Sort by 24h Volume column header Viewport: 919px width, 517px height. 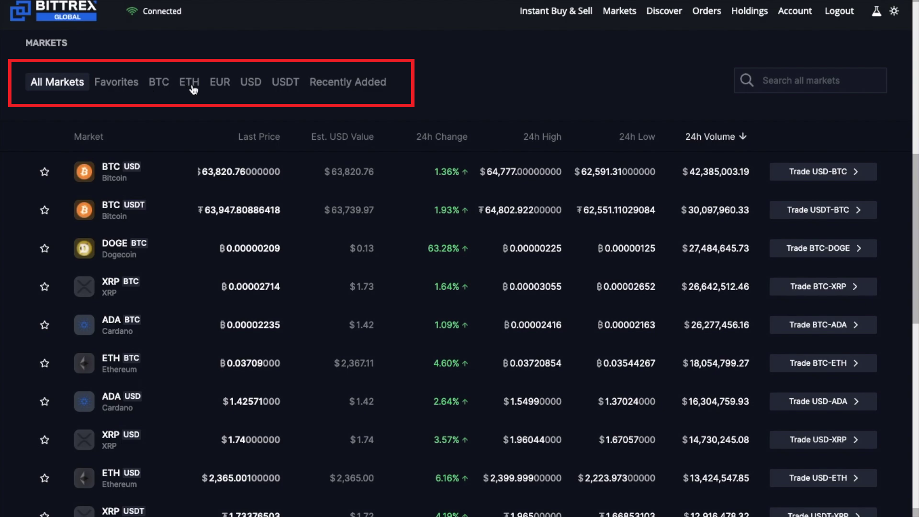click(x=716, y=136)
